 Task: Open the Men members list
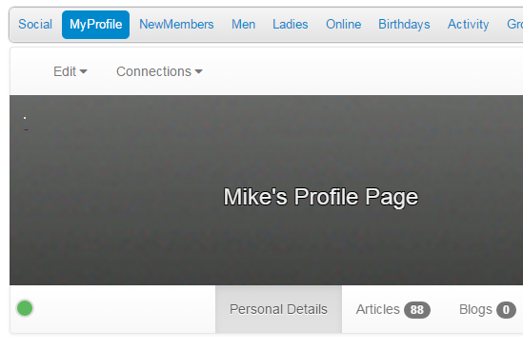(x=244, y=25)
